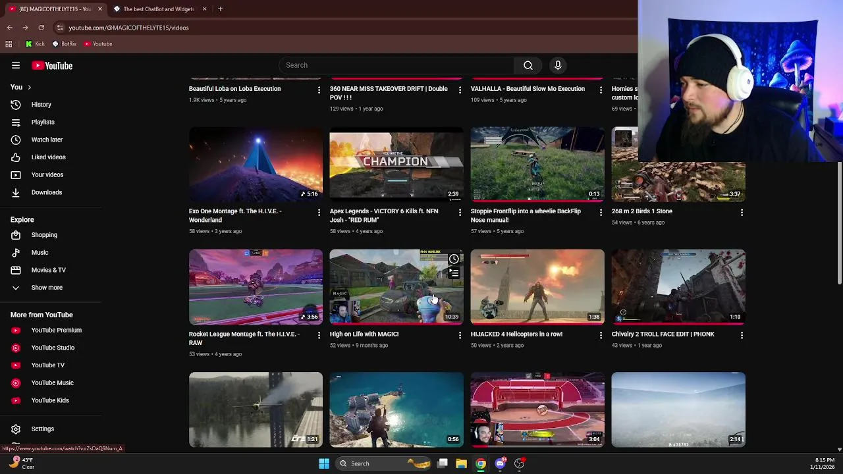Open options for Stoppie Frontflip video
Screen dimensions: 843x474
coord(601,212)
